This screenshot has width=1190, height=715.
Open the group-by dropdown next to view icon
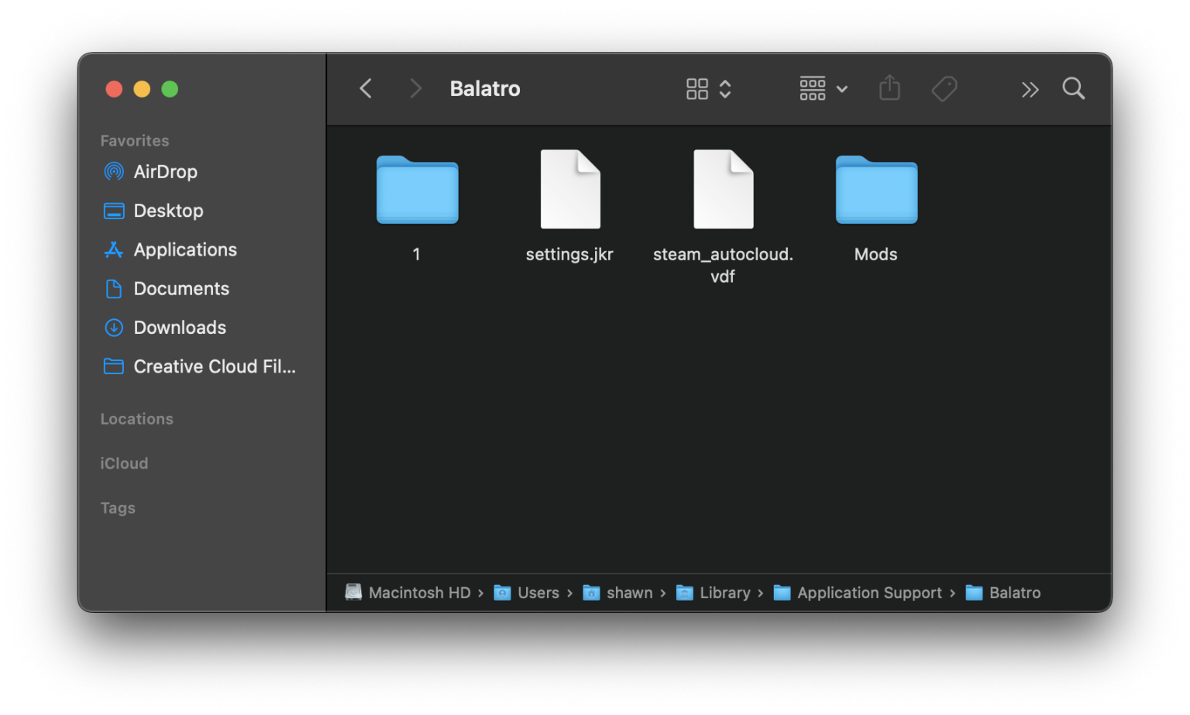pos(842,88)
